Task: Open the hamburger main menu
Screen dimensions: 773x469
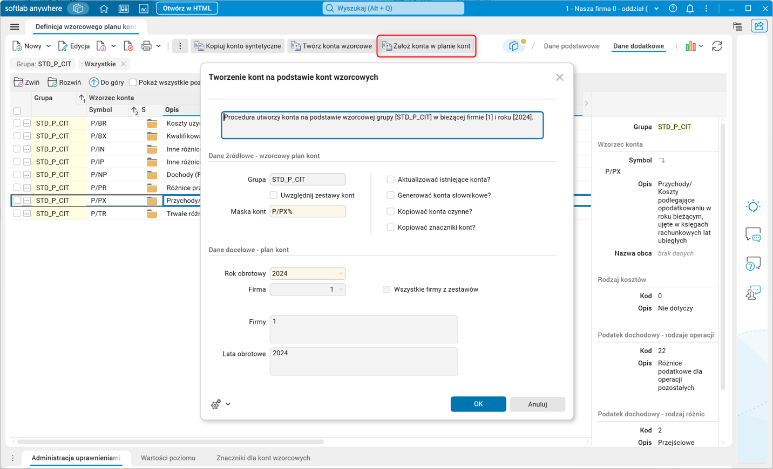Action: pyautogui.click(x=15, y=27)
